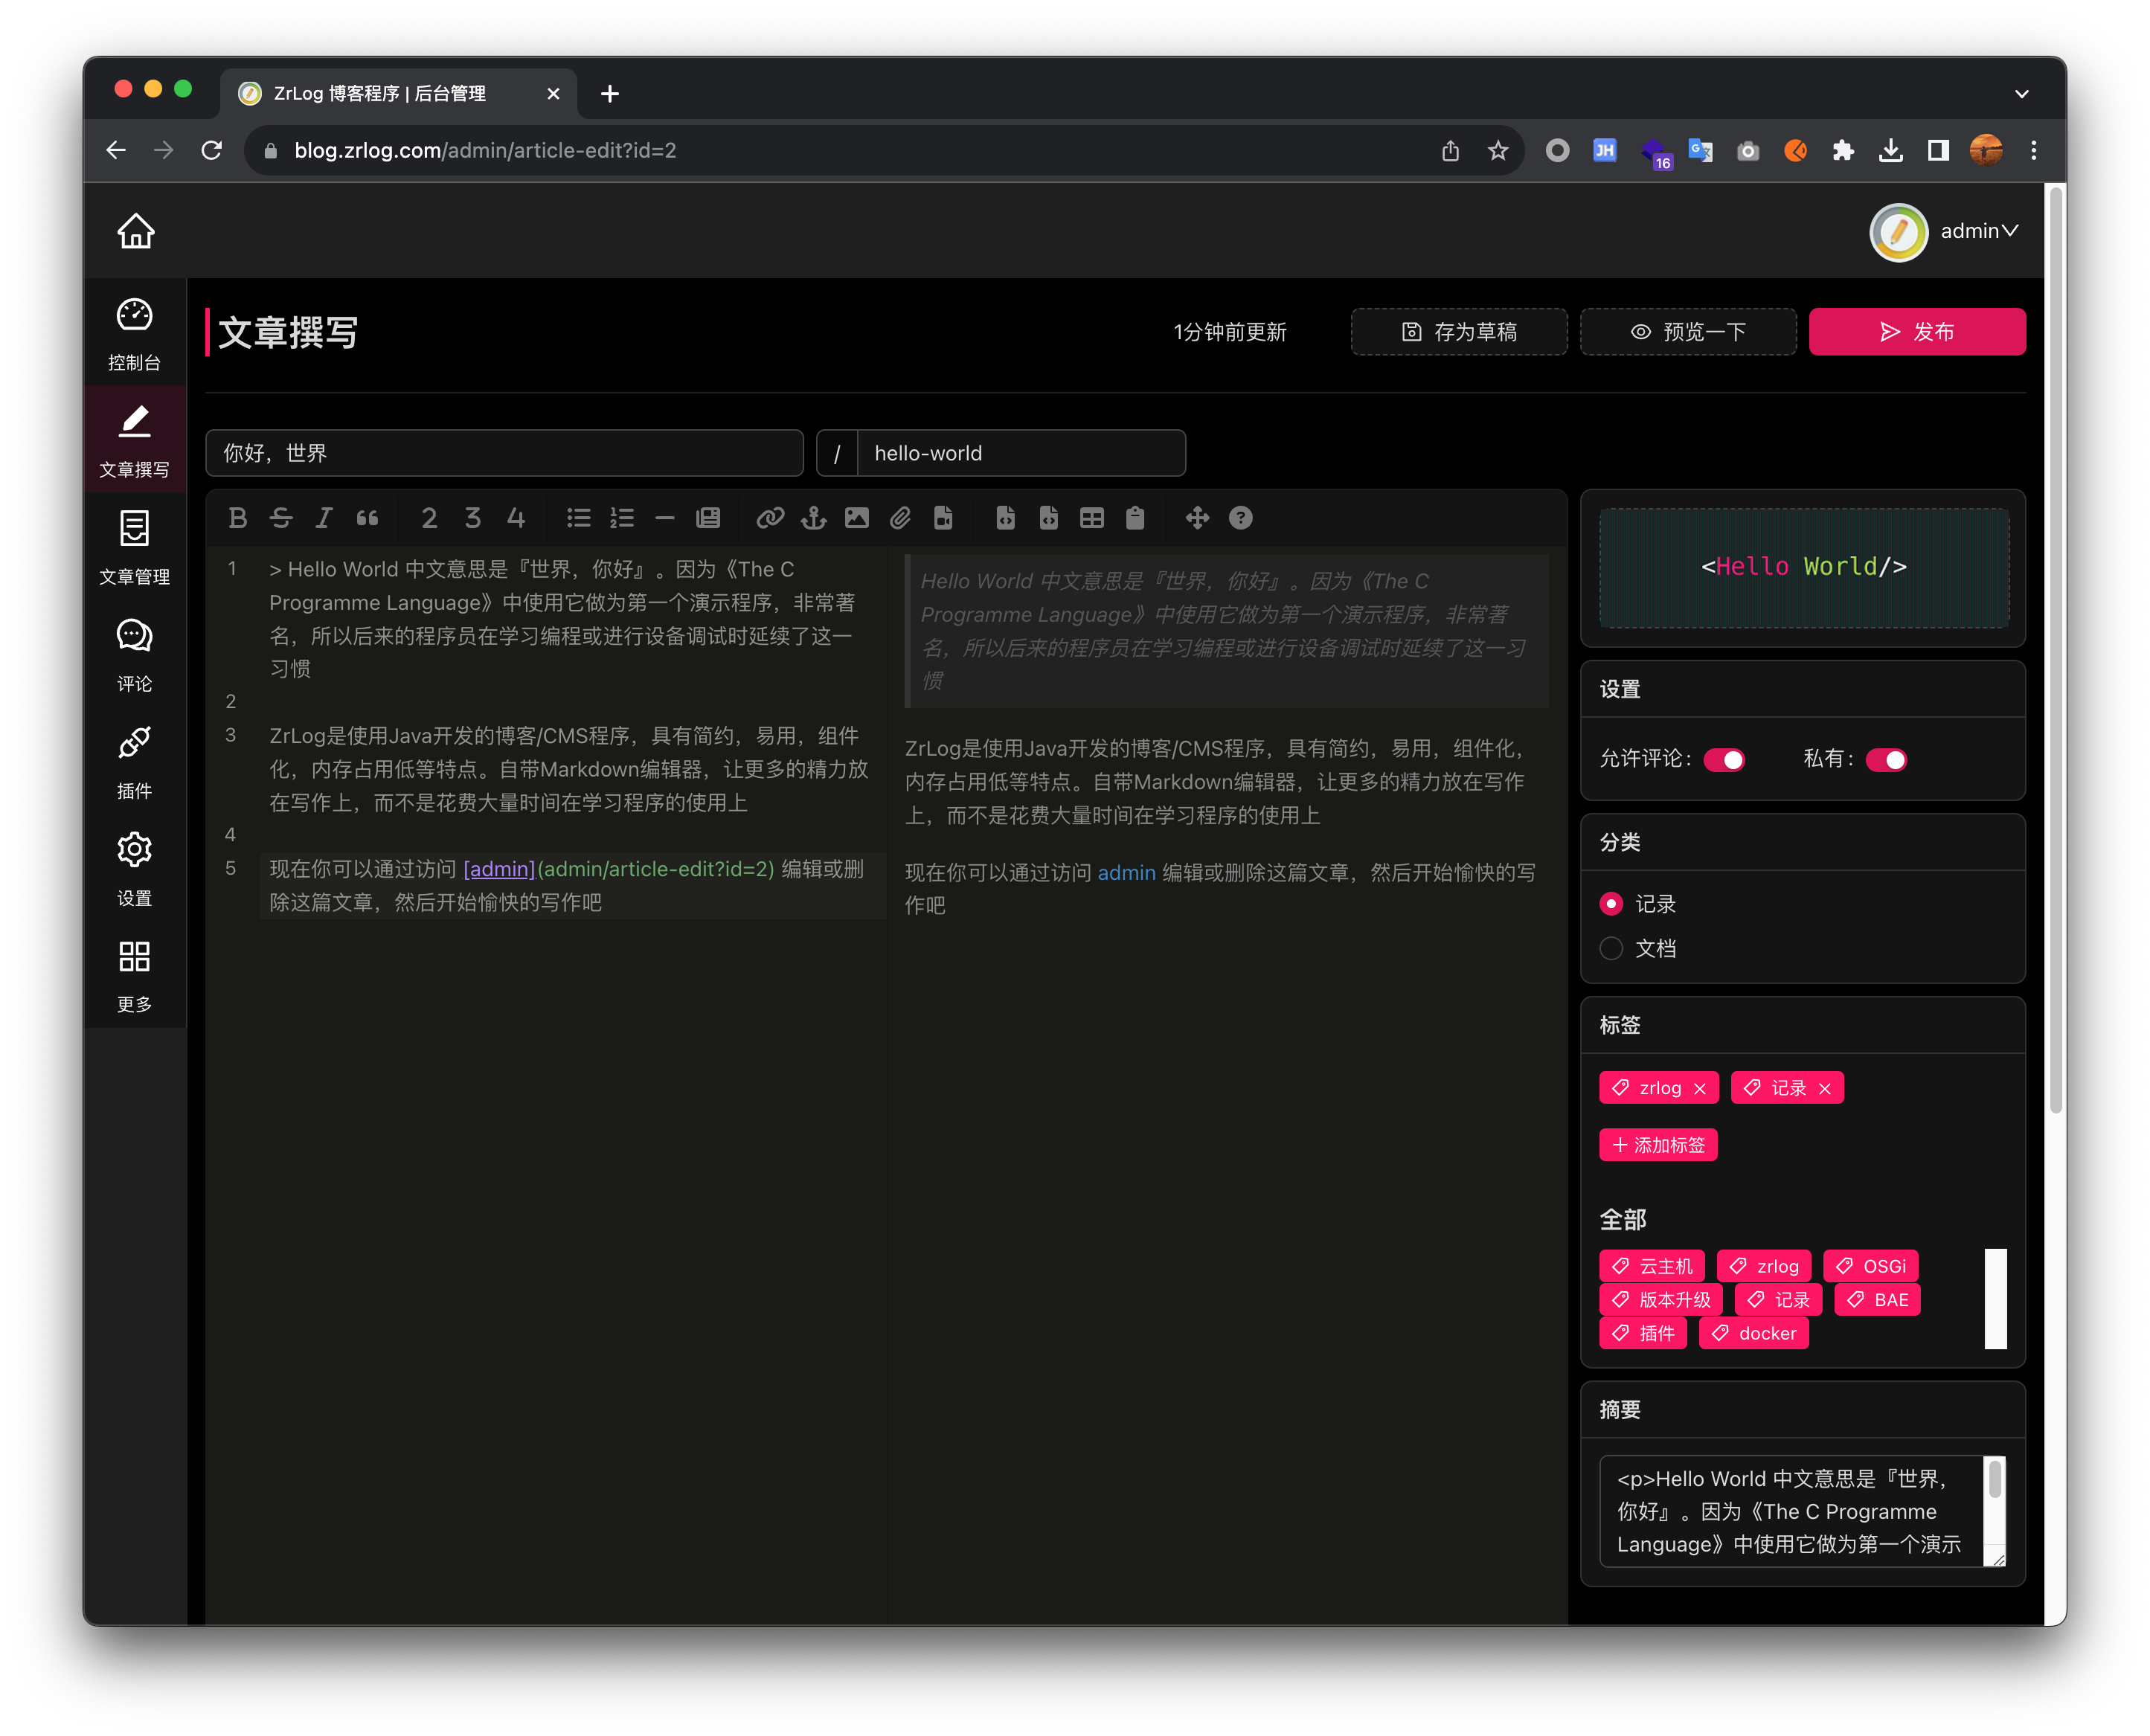Publish the article with 发布 button

1917,332
